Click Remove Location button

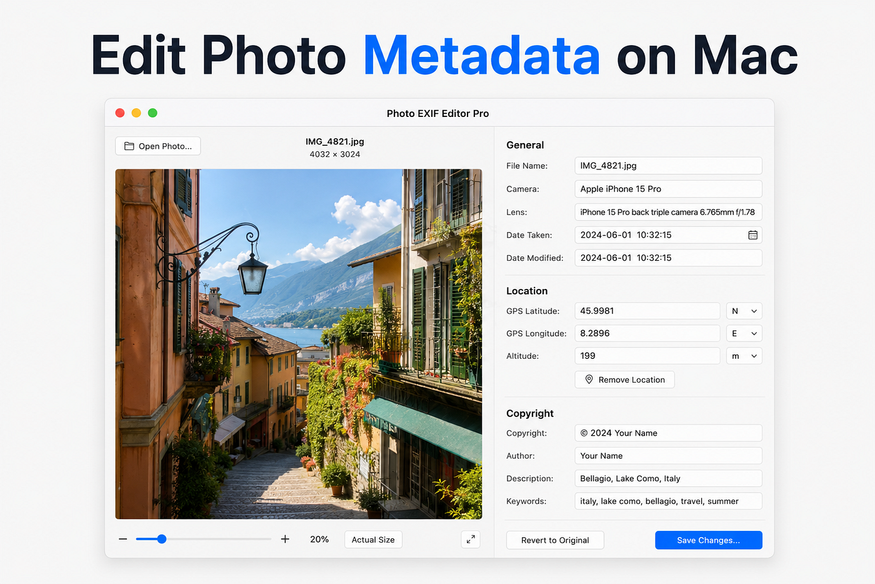[624, 380]
